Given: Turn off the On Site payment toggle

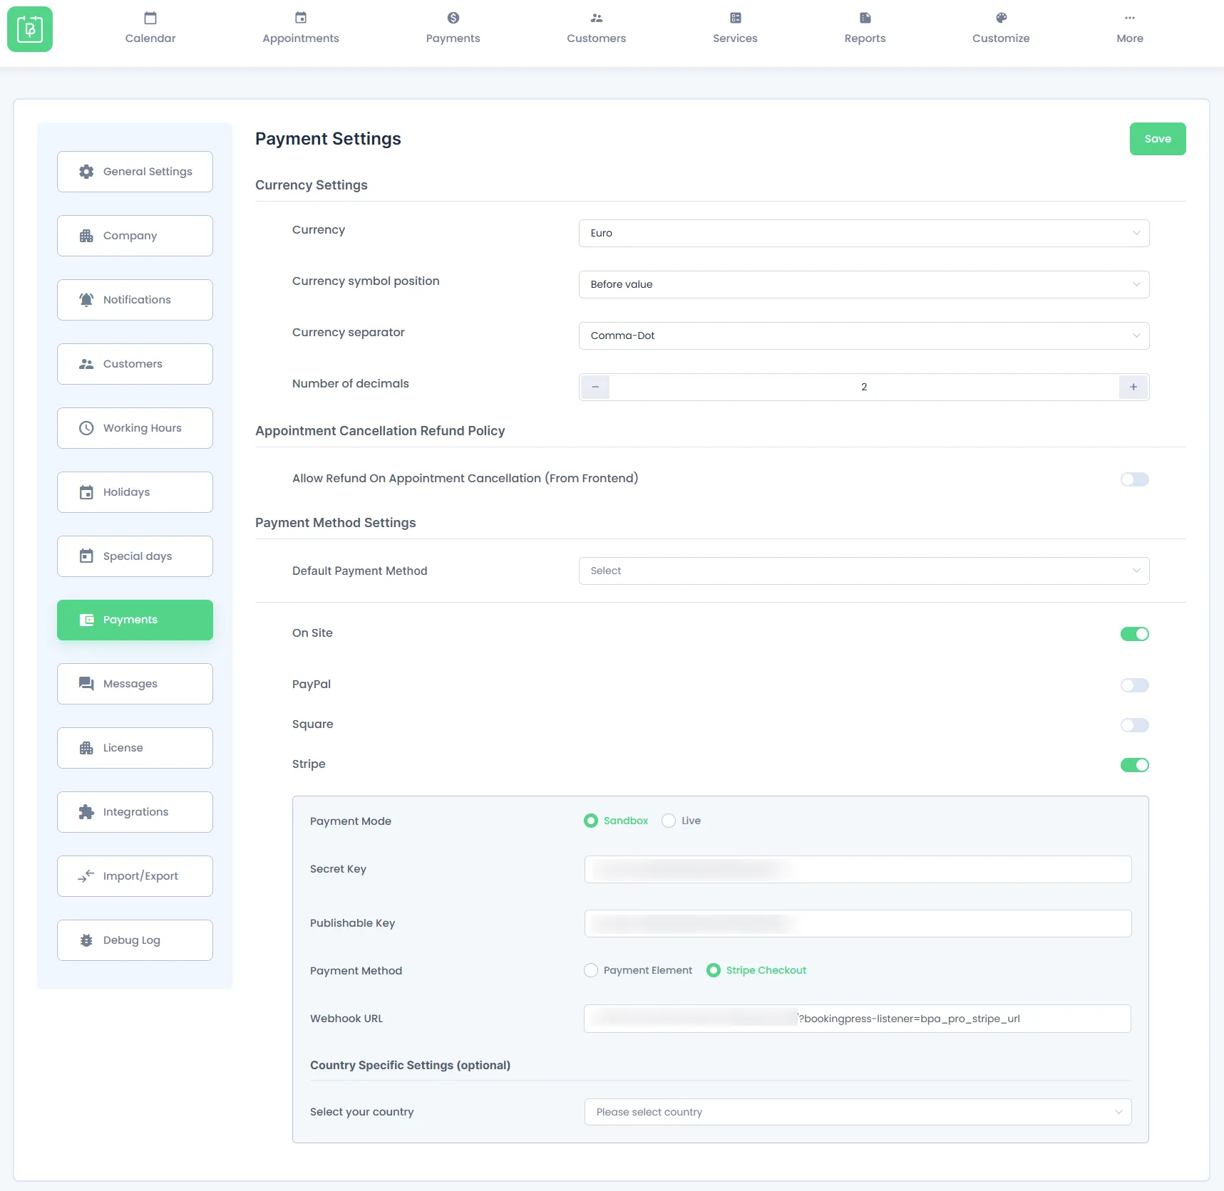Looking at the screenshot, I should point(1135,634).
